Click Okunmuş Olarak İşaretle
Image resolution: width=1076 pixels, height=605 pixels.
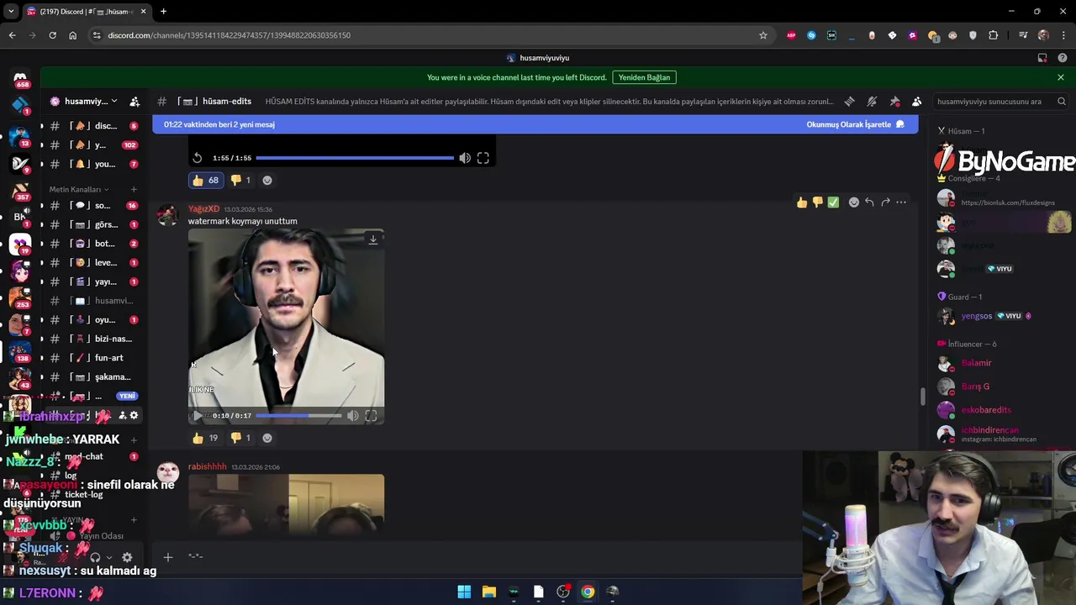tap(855, 124)
